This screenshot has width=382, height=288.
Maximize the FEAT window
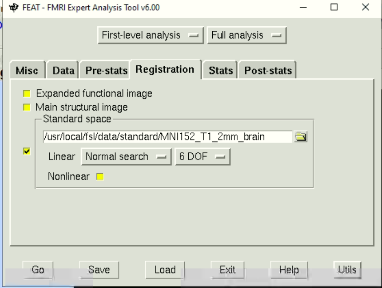(x=334, y=7)
